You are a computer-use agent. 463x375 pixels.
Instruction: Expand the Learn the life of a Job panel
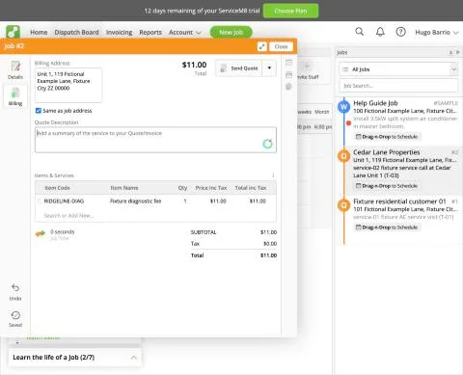(x=134, y=358)
